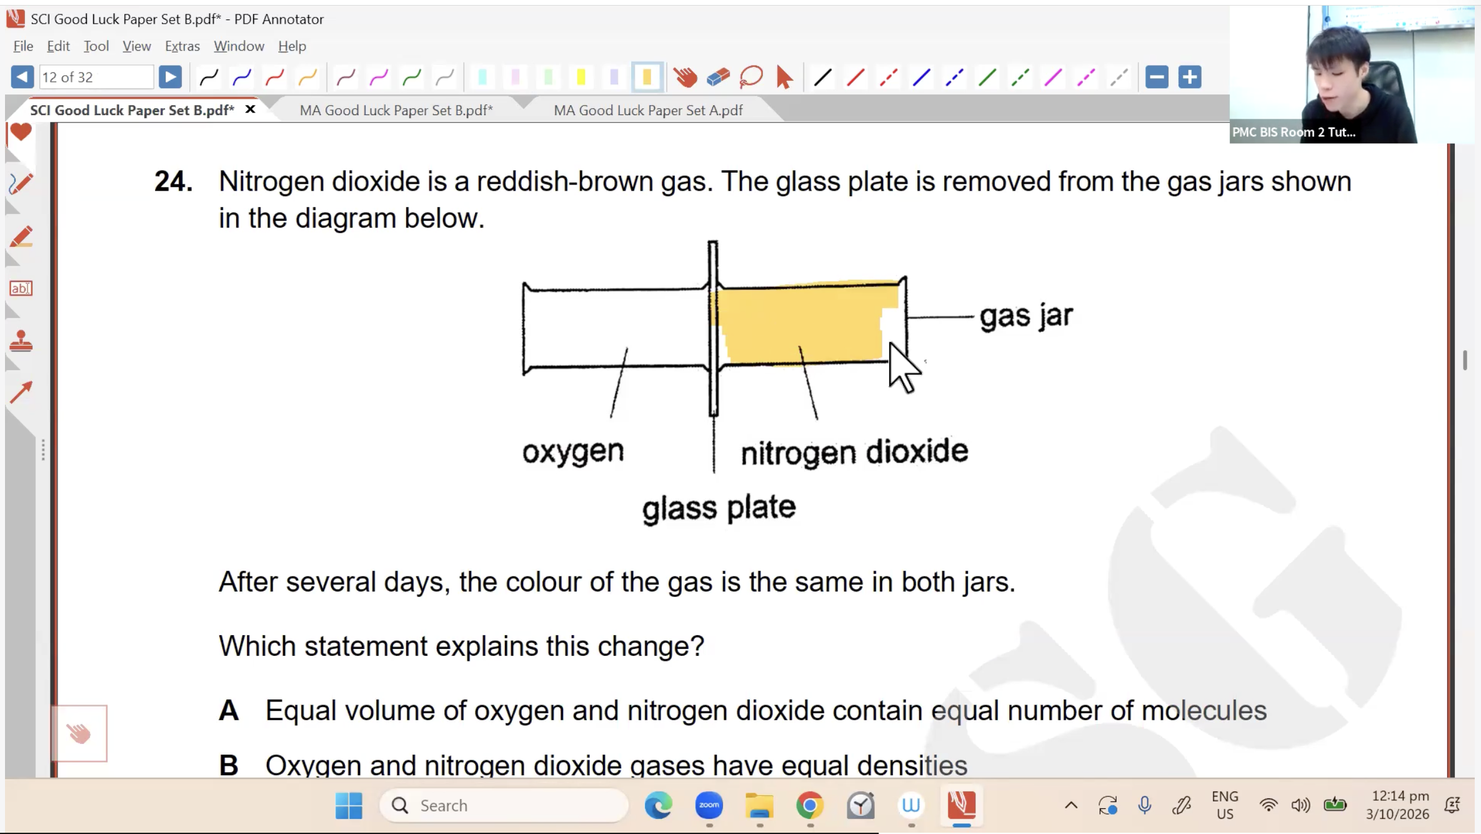
Task: Close the SCI Good Luck Paper Set B tab
Action: point(250,109)
